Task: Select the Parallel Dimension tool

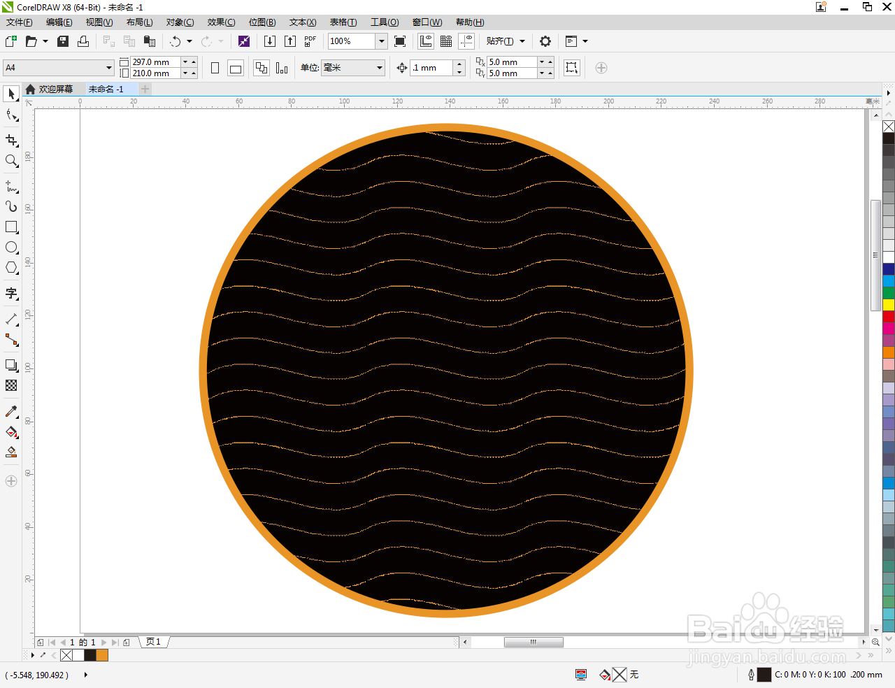Action: point(11,320)
